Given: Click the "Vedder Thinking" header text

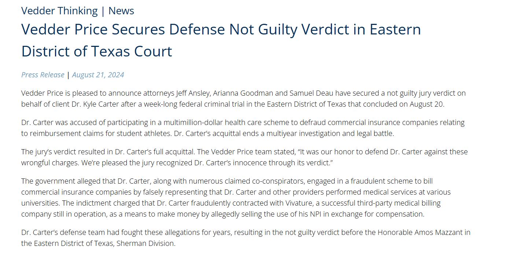Looking at the screenshot, I should point(59,11).
